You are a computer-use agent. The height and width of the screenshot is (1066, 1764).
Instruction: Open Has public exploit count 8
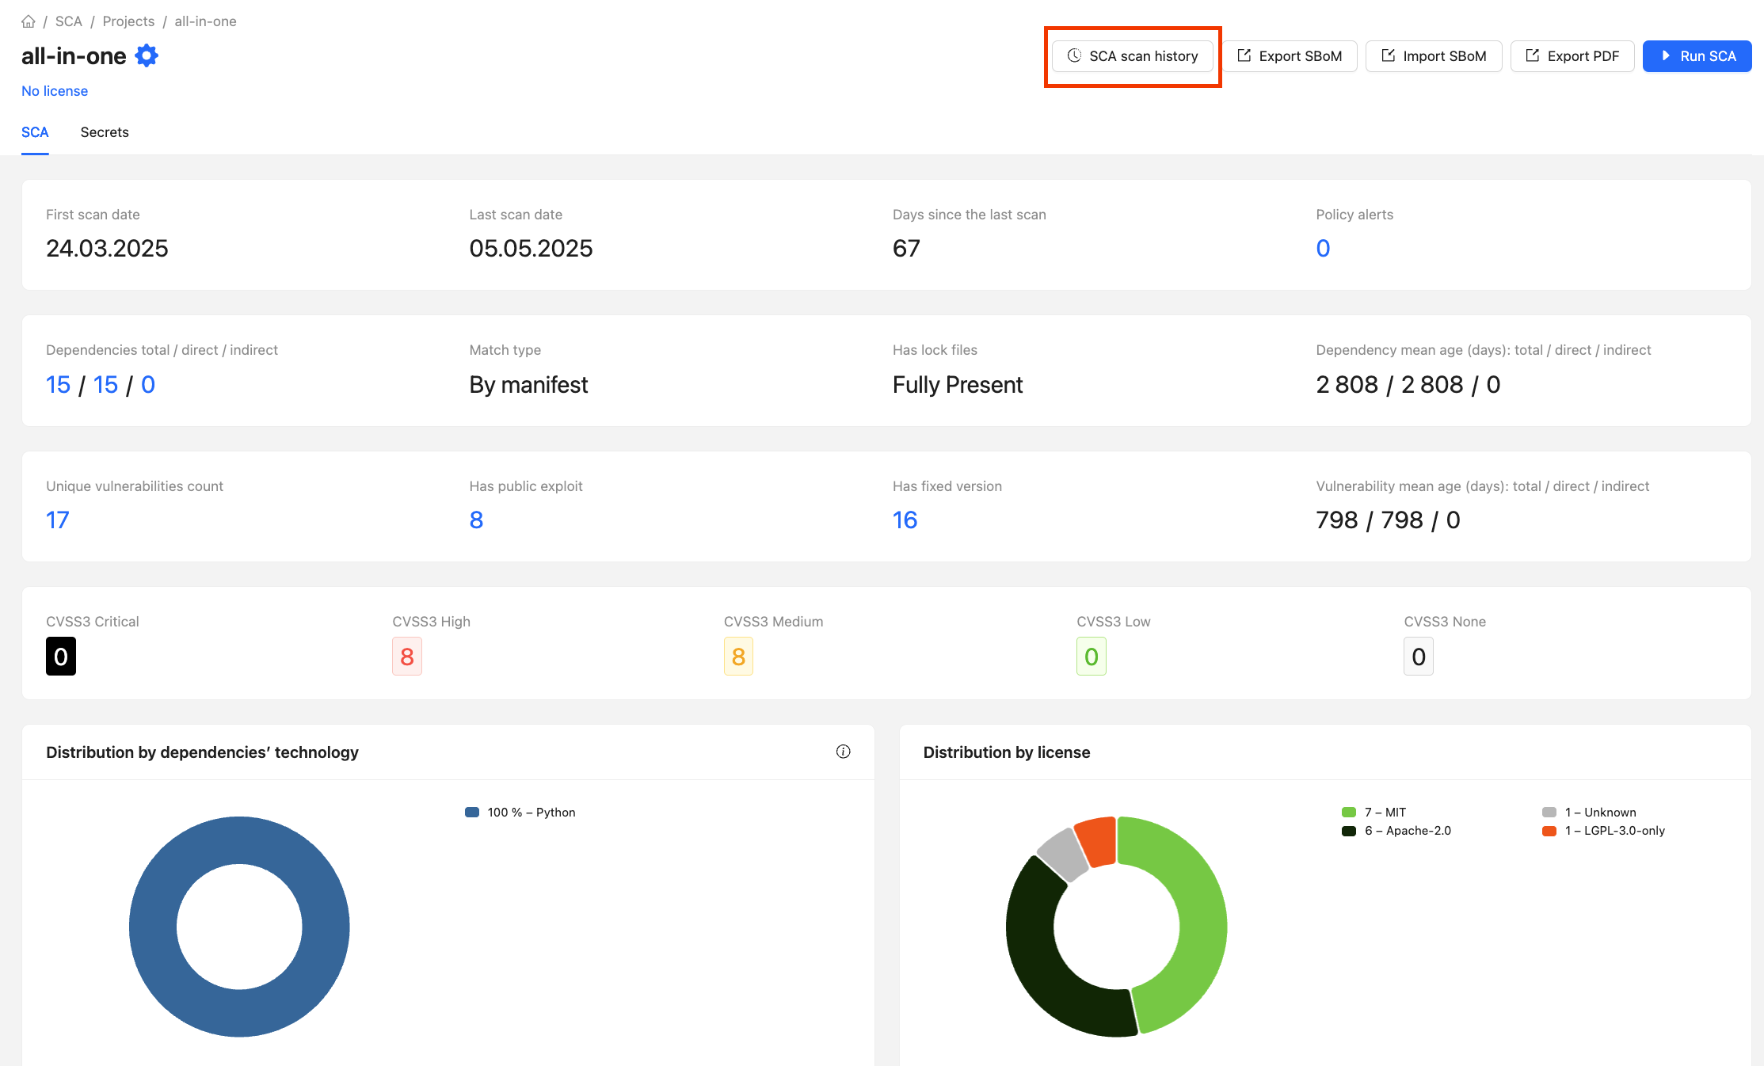coord(476,520)
